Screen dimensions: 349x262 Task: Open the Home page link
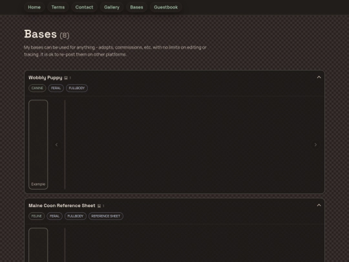tap(34, 7)
